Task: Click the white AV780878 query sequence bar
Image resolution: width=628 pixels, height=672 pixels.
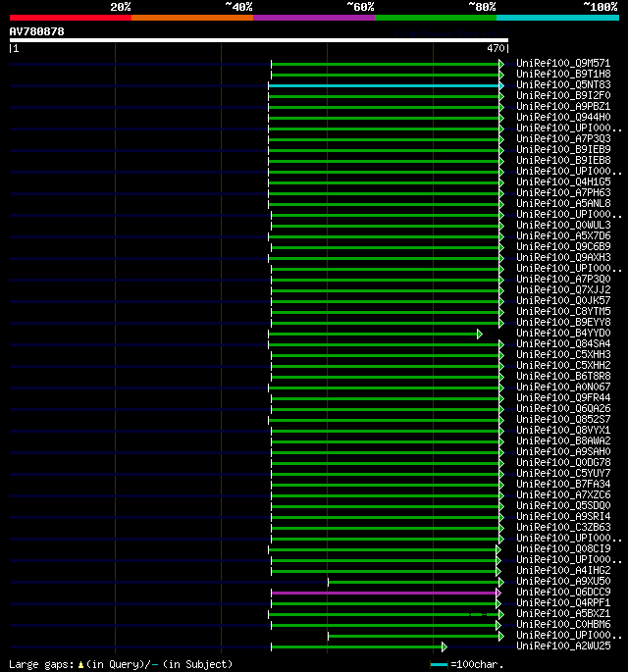Action: (259, 40)
